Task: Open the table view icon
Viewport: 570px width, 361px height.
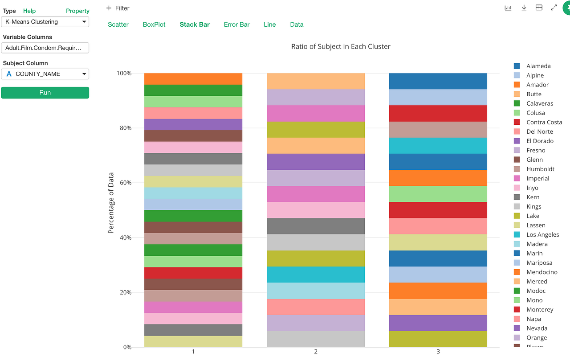Action: [x=539, y=8]
